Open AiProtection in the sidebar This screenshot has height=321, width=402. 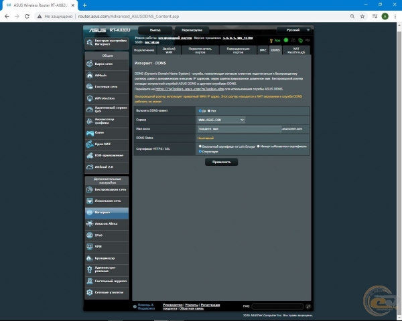point(107,98)
